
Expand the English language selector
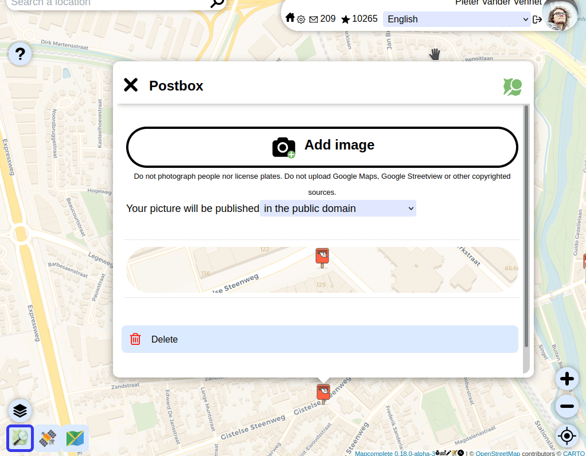coord(457,19)
